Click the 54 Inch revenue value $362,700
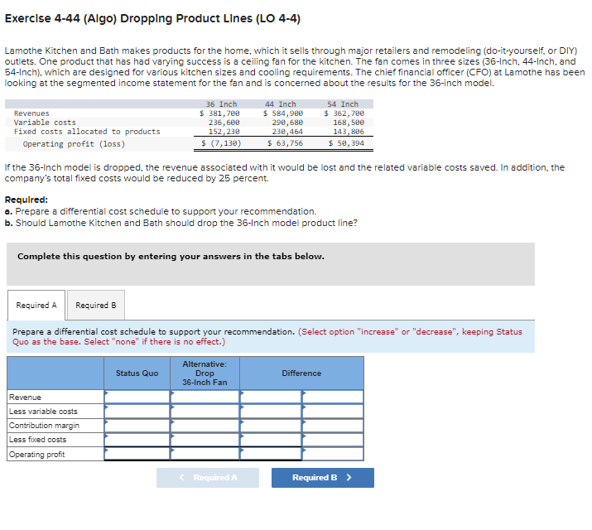 344,113
